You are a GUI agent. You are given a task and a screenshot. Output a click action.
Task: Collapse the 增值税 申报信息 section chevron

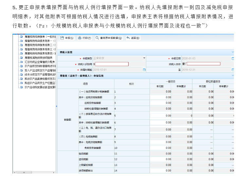click(x=233, y=75)
